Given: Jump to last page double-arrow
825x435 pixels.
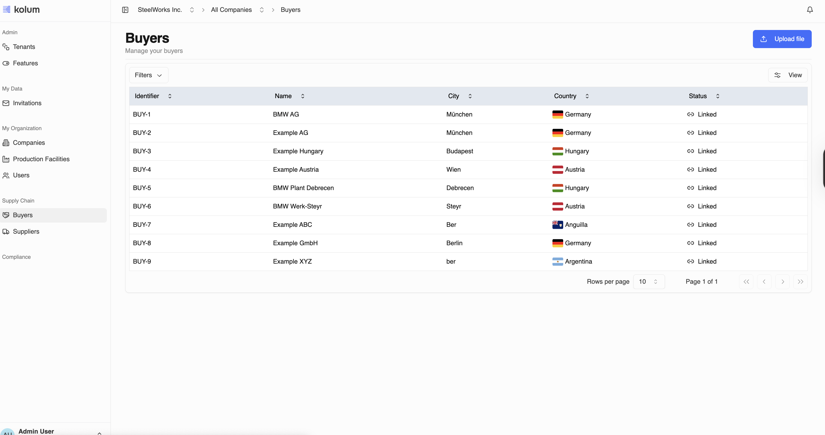Looking at the screenshot, I should tap(800, 282).
